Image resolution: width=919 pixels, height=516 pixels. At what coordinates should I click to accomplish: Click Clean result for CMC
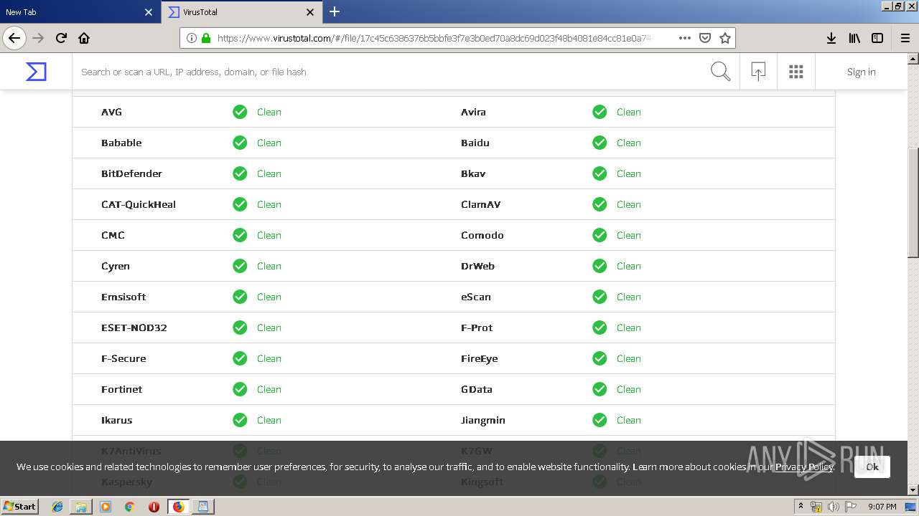269,235
